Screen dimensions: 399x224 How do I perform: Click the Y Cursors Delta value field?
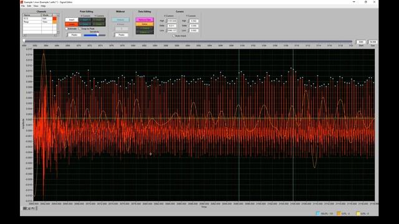[194, 26]
